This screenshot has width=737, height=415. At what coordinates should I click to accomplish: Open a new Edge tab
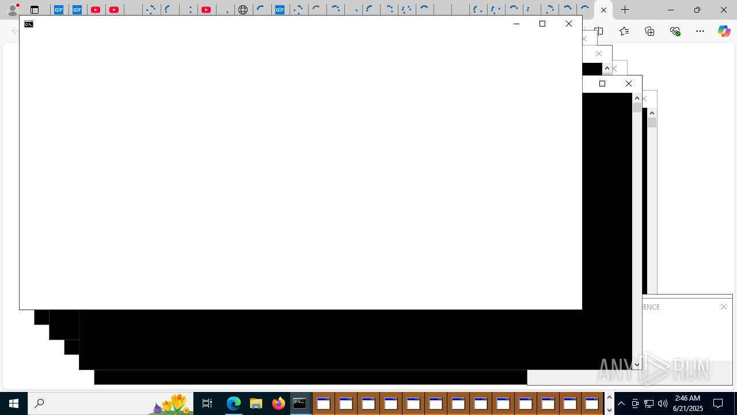(625, 10)
